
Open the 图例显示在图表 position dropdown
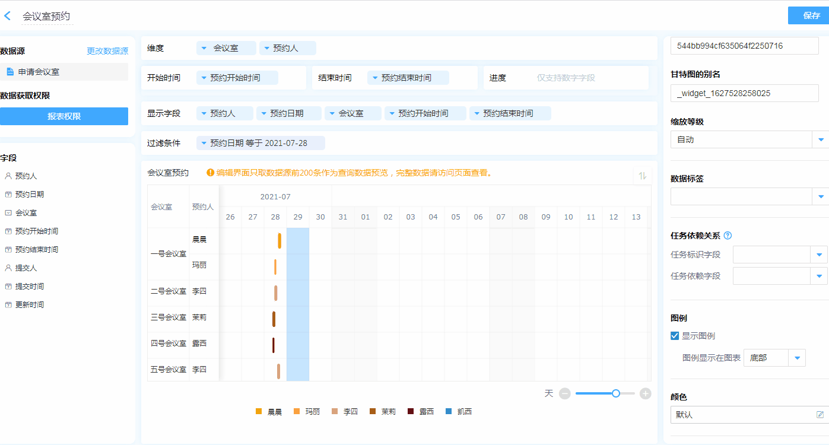(x=797, y=358)
